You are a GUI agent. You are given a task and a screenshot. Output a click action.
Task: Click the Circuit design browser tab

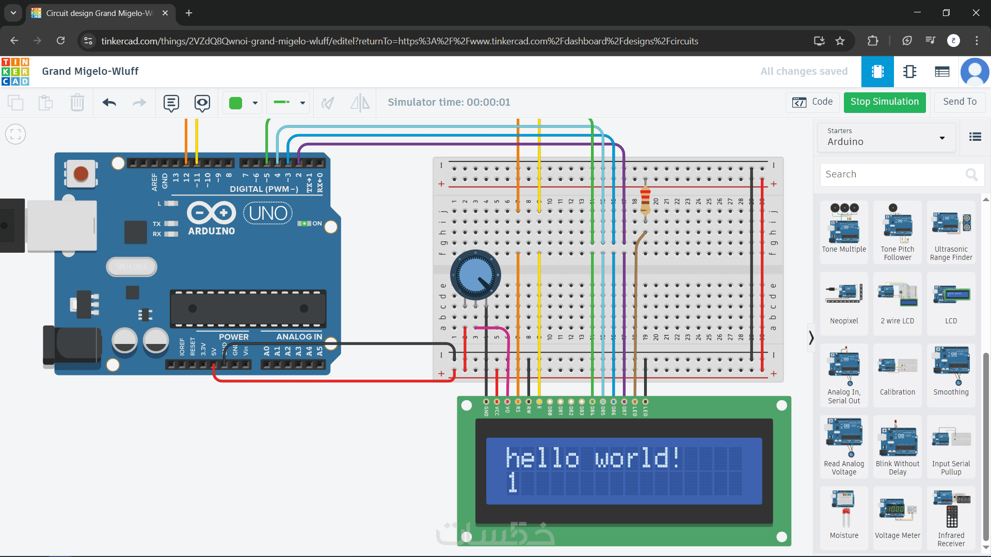[99, 13]
